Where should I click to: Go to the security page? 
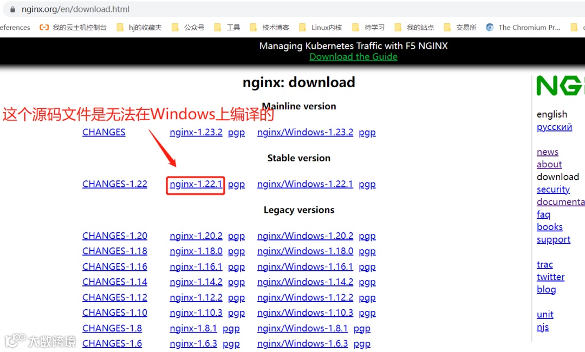coord(553,190)
